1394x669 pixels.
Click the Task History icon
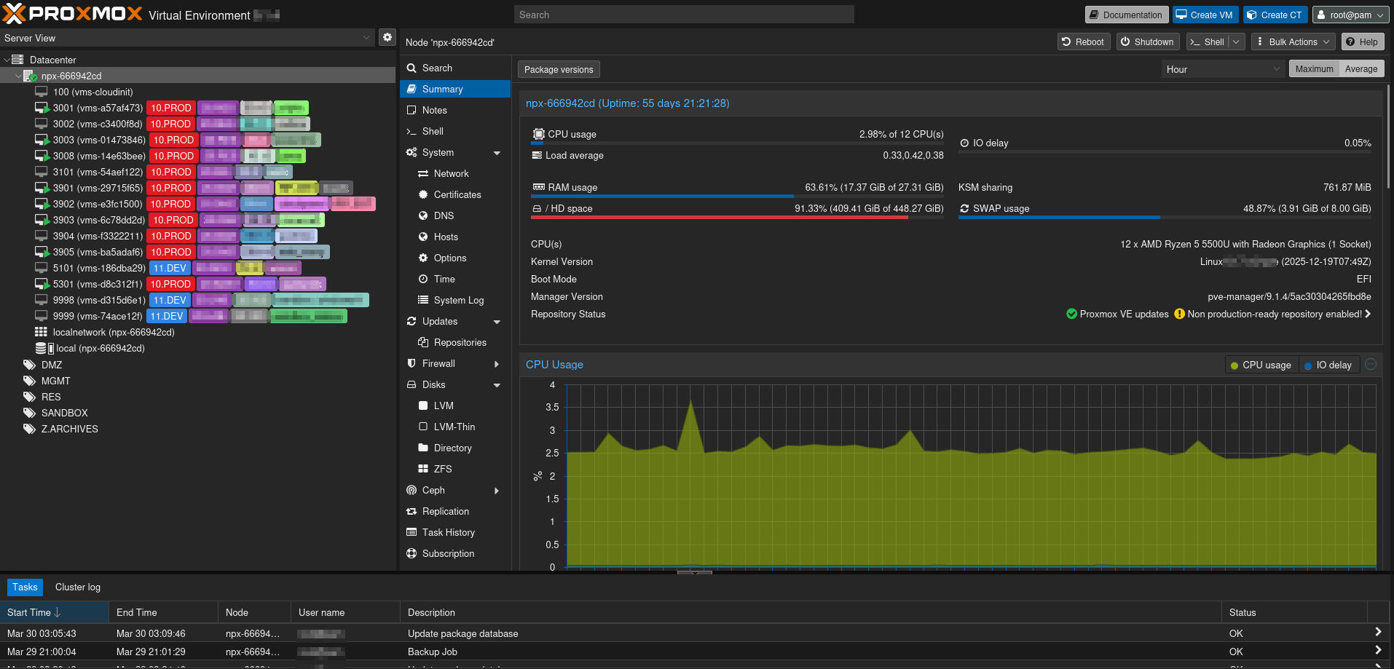click(411, 532)
